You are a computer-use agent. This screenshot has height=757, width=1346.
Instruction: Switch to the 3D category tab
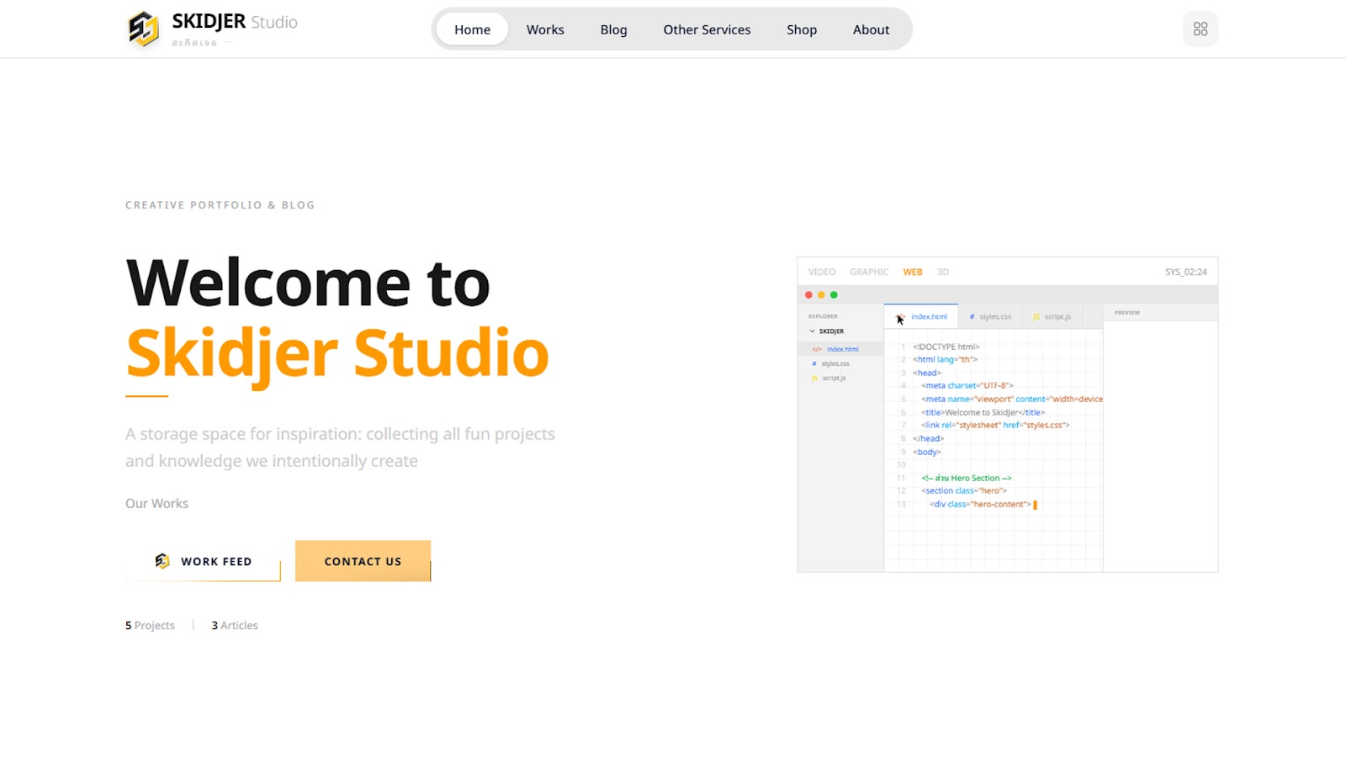(943, 272)
